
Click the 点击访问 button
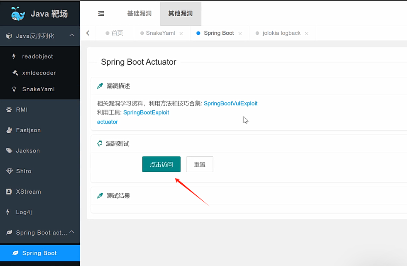[161, 164]
